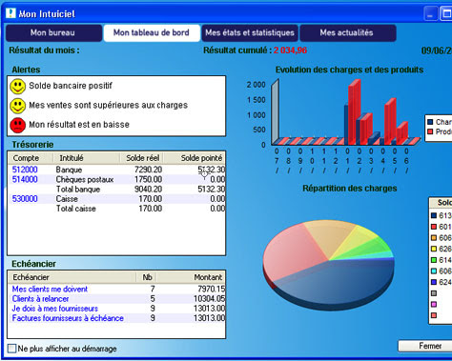Click the Nb column header

(146, 277)
